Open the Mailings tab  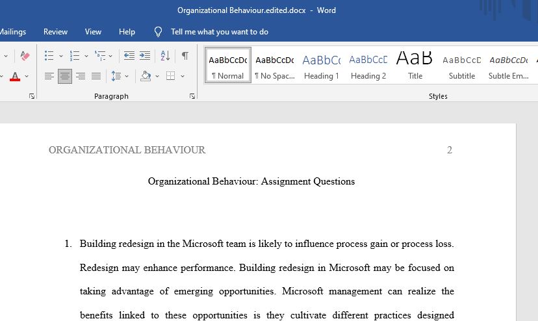point(12,32)
